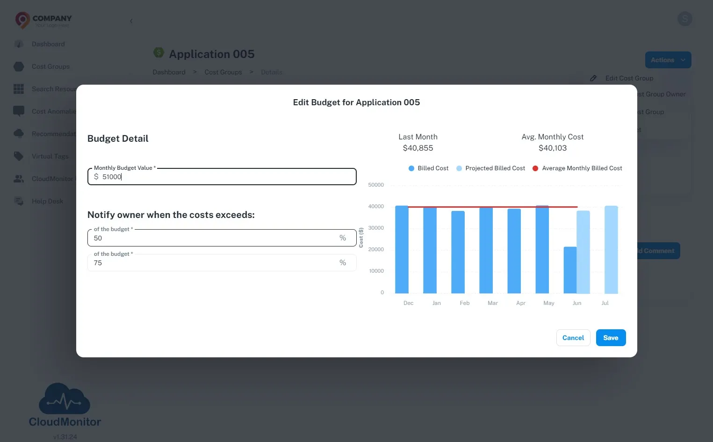Click the Help Desk icon in sidebar
This screenshot has width=713, height=442.
pos(19,201)
